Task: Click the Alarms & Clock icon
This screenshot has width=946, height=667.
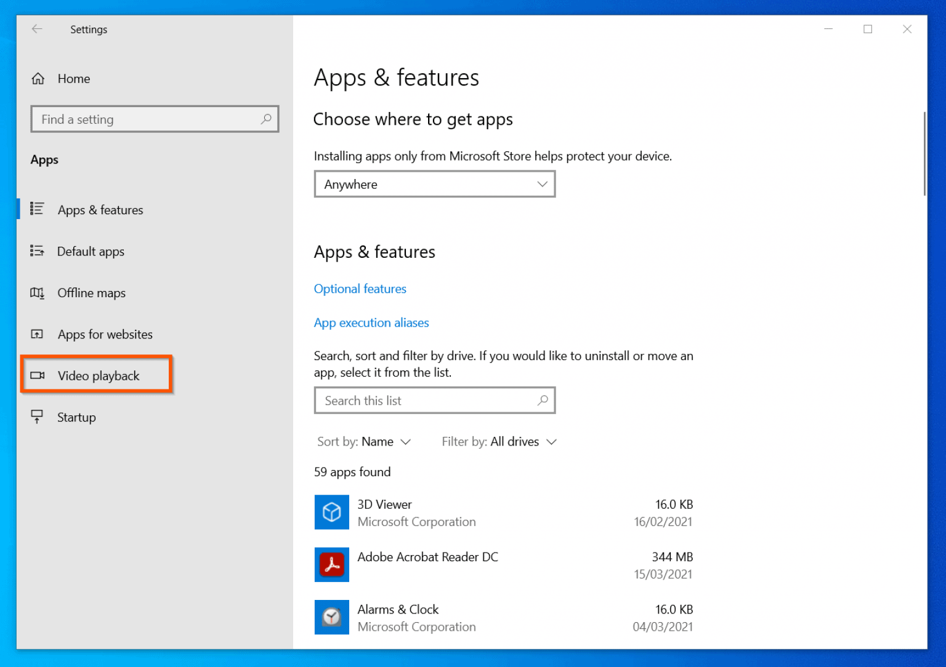Action: click(x=331, y=617)
